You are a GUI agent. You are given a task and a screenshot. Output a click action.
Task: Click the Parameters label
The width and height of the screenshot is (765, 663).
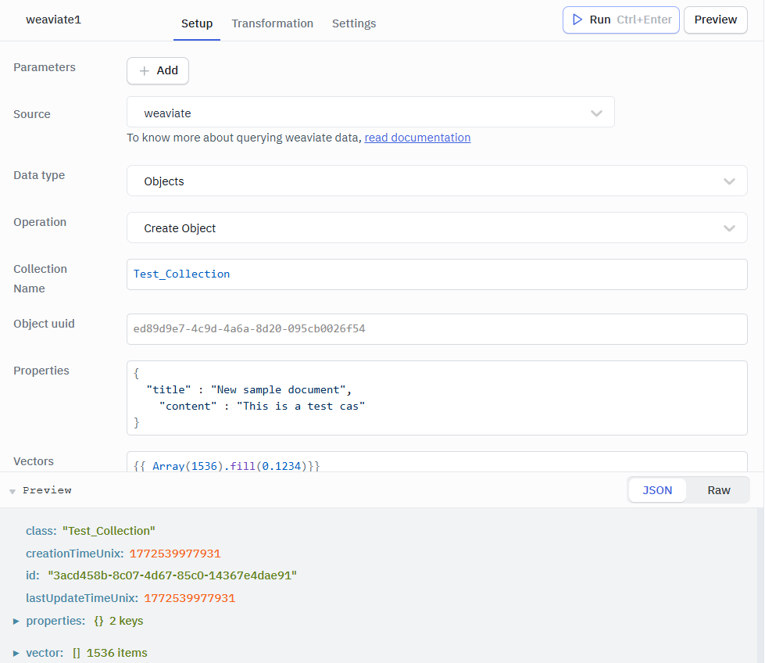(x=45, y=67)
